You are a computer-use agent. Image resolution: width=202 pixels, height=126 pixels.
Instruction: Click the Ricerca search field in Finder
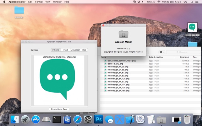pyautogui.click(x=183, y=52)
